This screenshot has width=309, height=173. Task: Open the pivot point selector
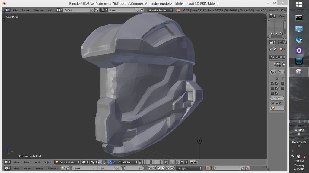[94, 162]
